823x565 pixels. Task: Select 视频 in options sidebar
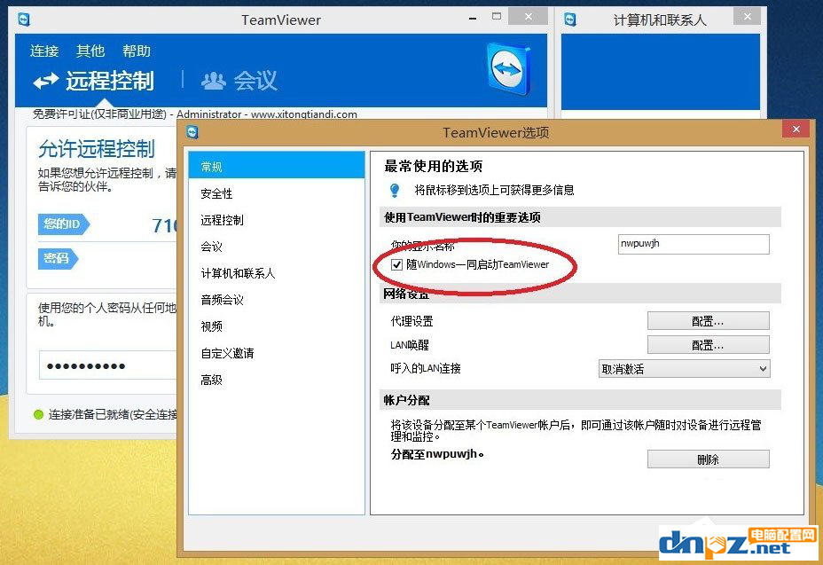(277, 326)
